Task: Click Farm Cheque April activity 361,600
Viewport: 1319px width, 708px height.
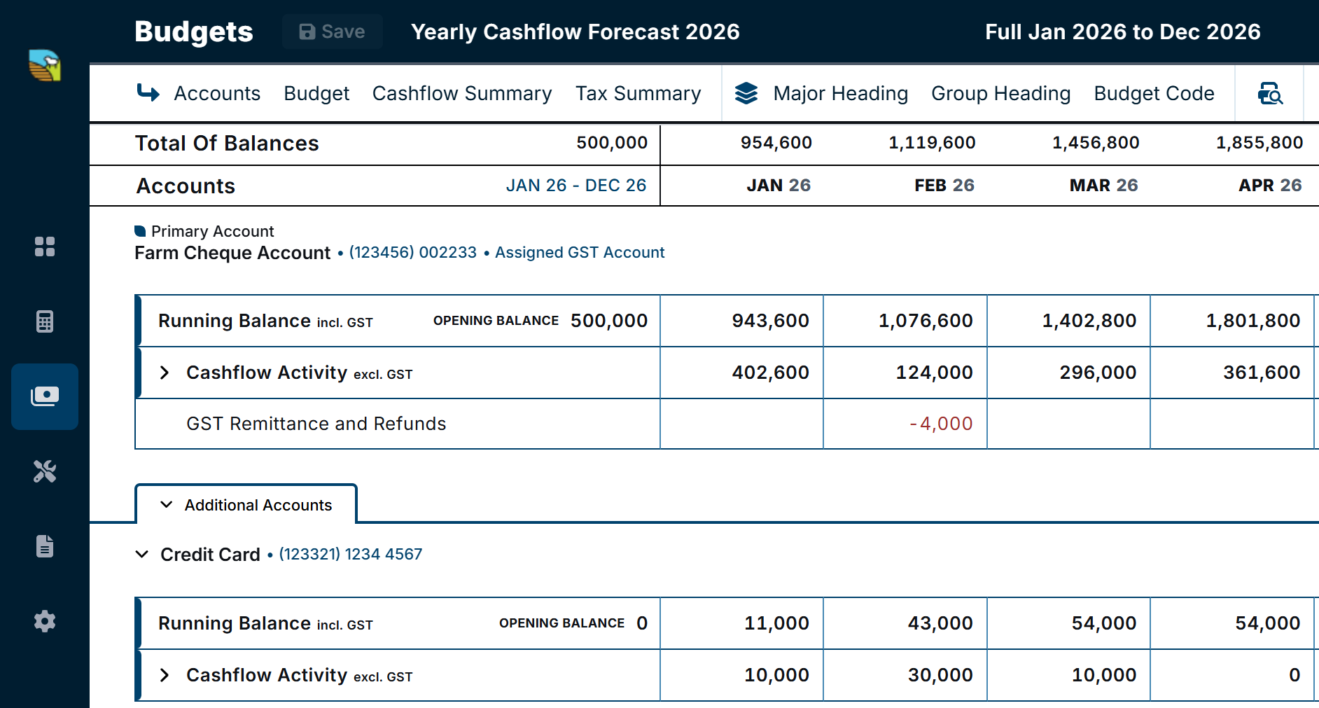Action: [1232, 373]
